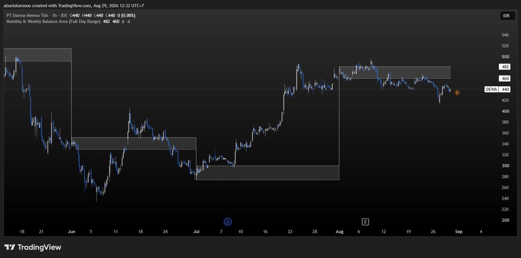Select the Monthly & Weekly Balance Area indicator label
Screen dimensions: 521x258
pyautogui.click(x=53, y=21)
